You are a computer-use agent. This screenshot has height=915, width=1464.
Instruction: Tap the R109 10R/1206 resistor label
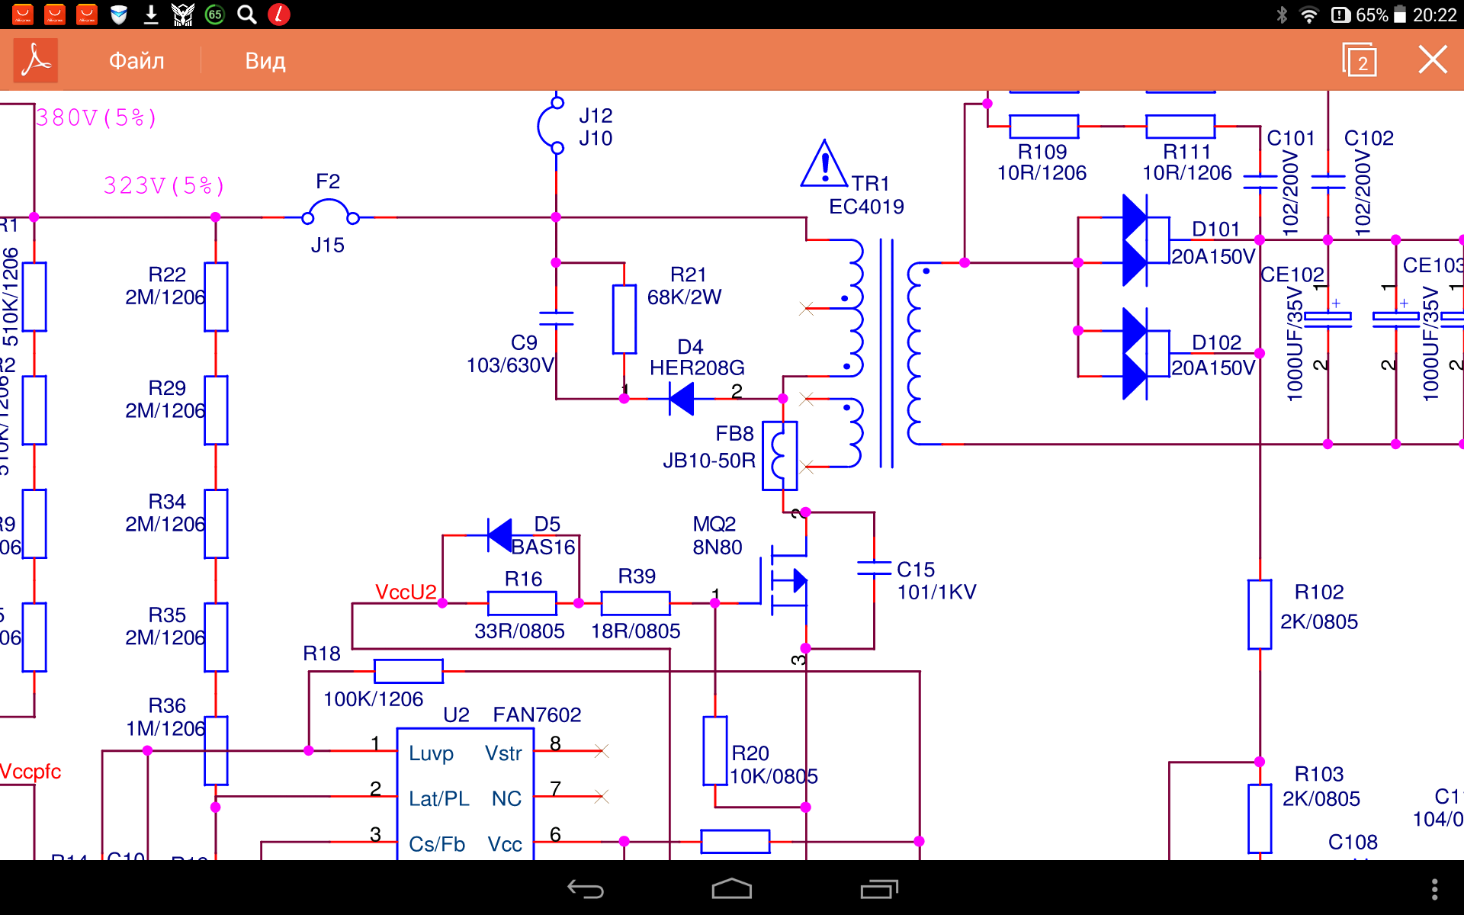1042,162
